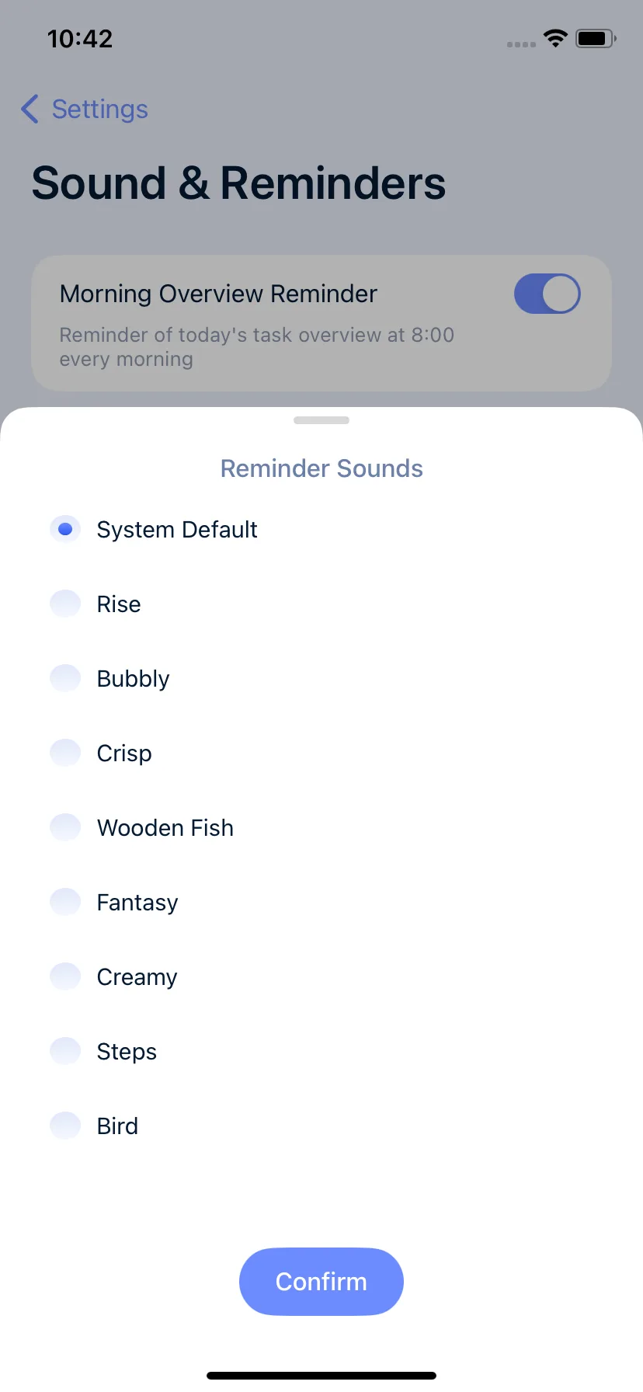Choose the Rise reminder sound
Image resolution: width=643 pixels, height=1392 pixels.
point(65,604)
